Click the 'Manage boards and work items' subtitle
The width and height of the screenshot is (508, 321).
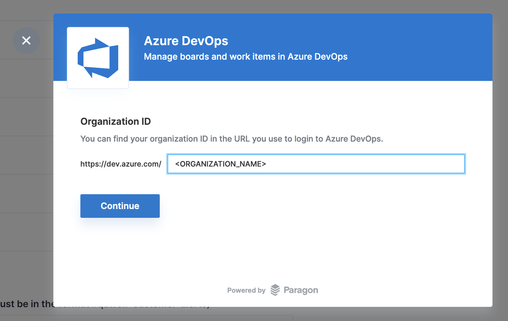(246, 57)
